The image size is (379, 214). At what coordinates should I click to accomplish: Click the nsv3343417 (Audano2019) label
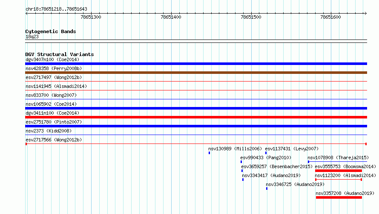click(271, 175)
